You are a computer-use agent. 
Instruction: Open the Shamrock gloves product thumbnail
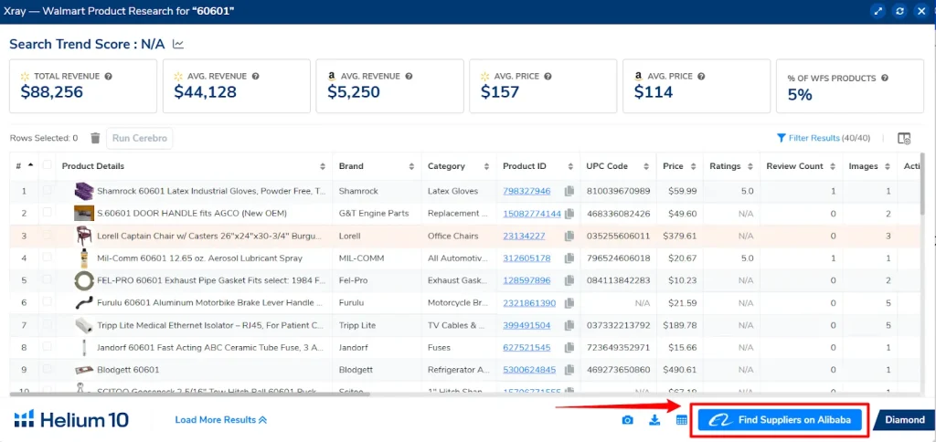coord(82,191)
